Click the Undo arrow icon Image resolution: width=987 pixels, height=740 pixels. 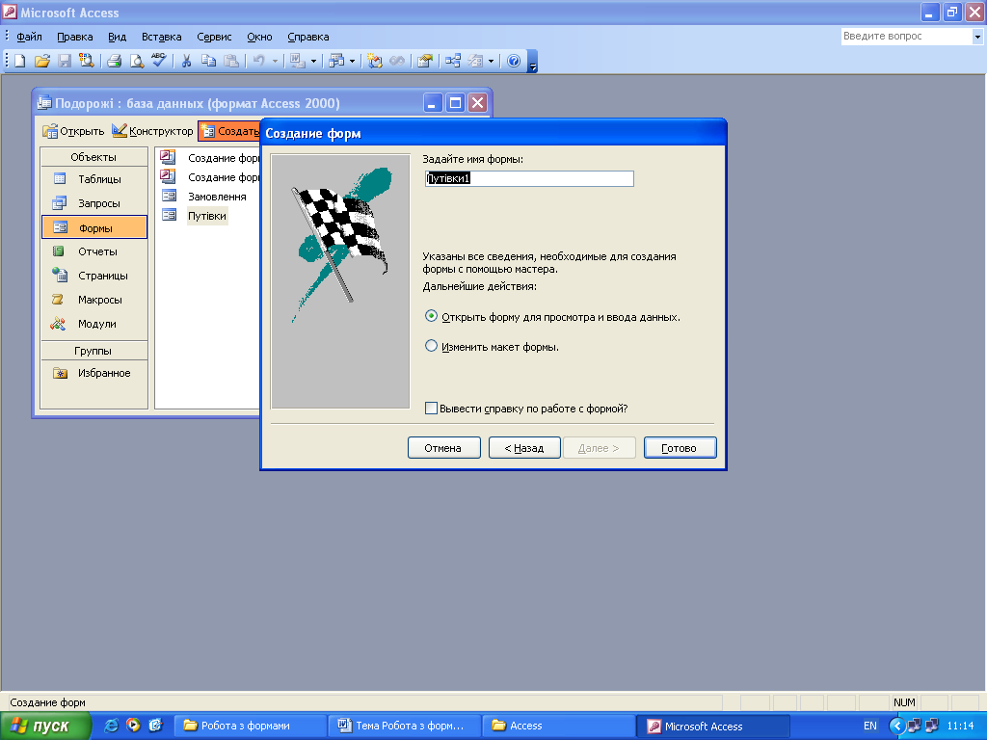pyautogui.click(x=258, y=61)
